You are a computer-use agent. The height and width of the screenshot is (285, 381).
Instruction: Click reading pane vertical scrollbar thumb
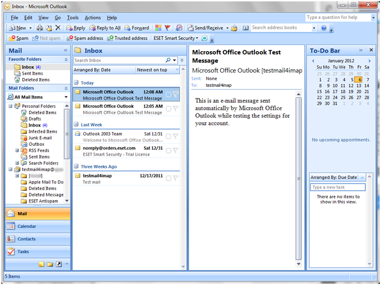pyautogui.click(x=299, y=179)
